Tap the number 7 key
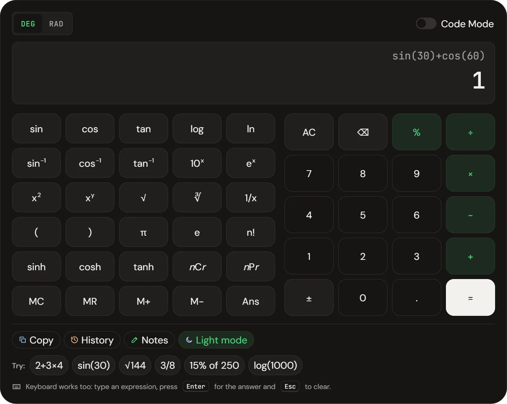Viewport: 507px width, 404px height. pyautogui.click(x=309, y=173)
